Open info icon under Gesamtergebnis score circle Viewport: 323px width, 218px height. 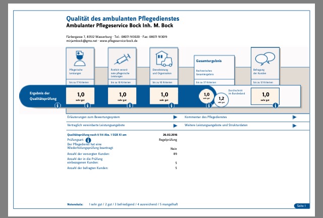[x=209, y=105]
